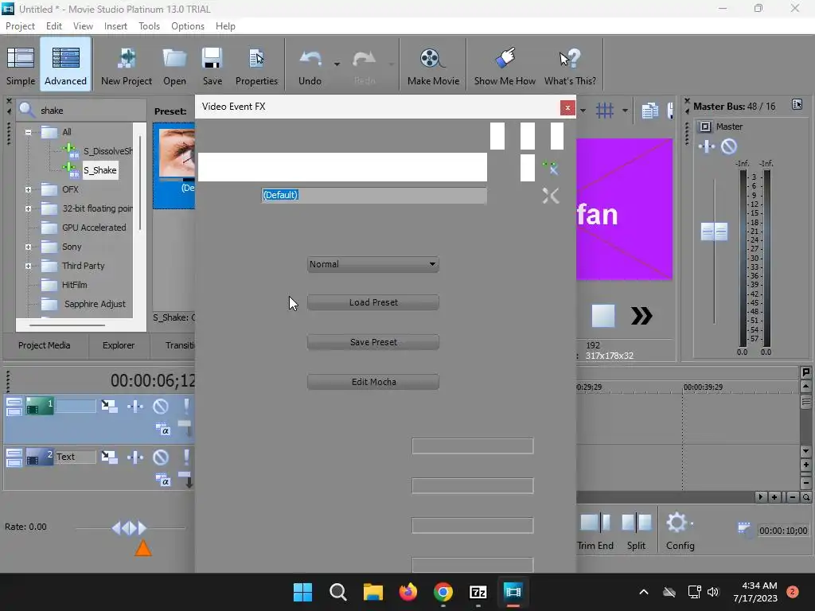Toggle preview grid overlay icon

point(605,111)
